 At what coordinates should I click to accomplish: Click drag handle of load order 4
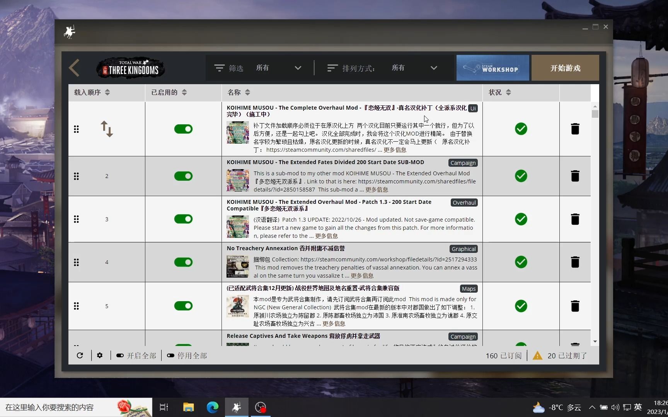point(76,262)
